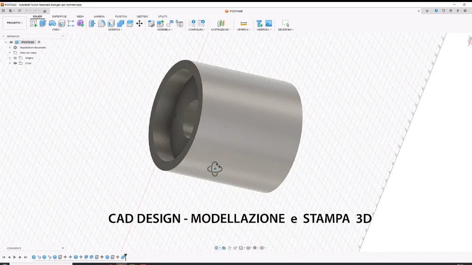Click the Insert Canvas image icon
The width and height of the screenshot is (472, 265).
click(269, 24)
